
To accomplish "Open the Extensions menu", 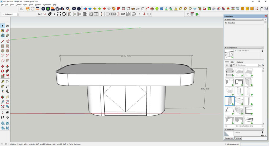I will pyautogui.click(x=47, y=5).
